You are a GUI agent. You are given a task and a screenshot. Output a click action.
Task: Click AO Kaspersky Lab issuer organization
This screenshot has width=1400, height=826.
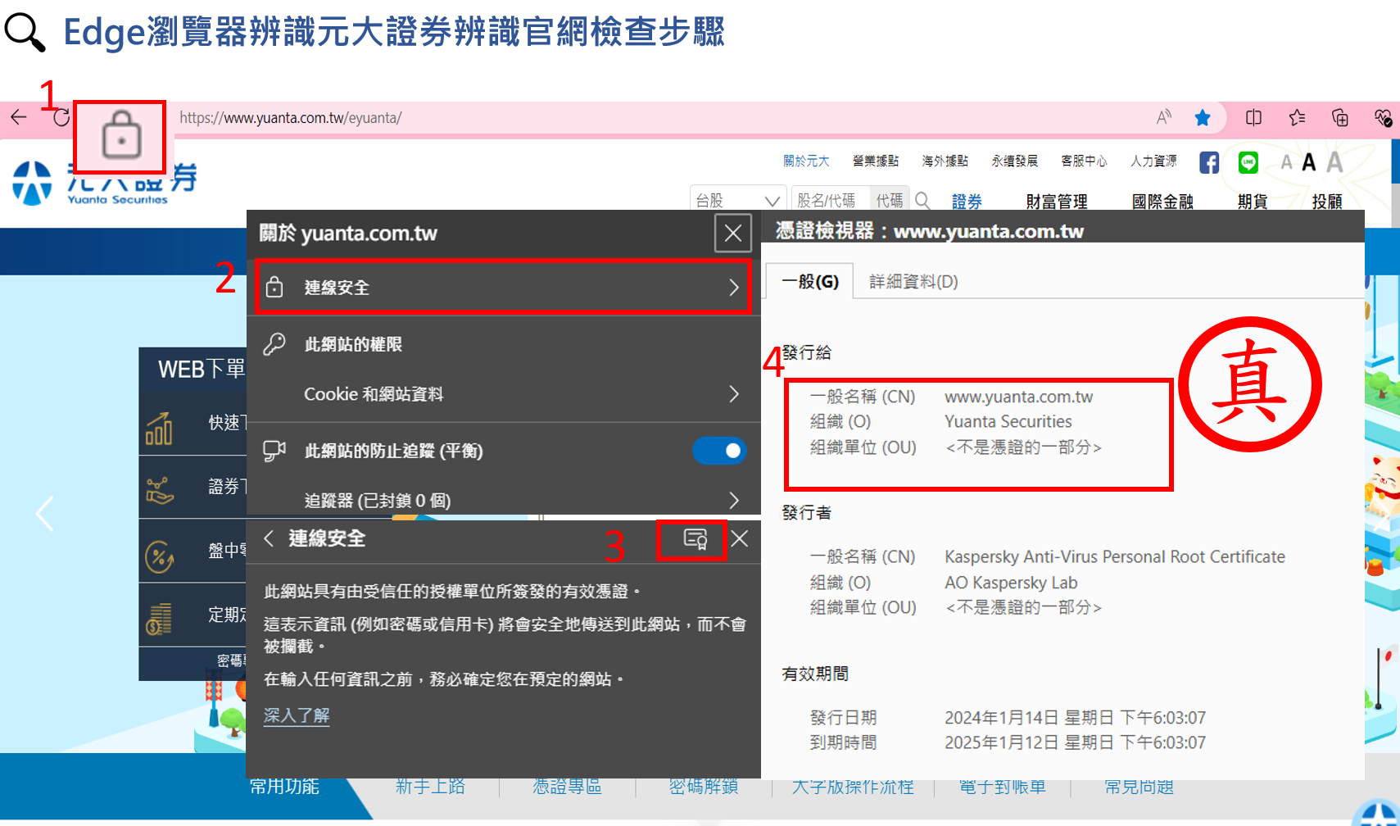coord(1011,583)
